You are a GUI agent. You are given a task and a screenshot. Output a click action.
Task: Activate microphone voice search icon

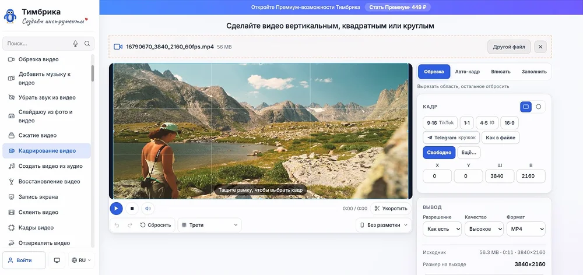pos(75,44)
